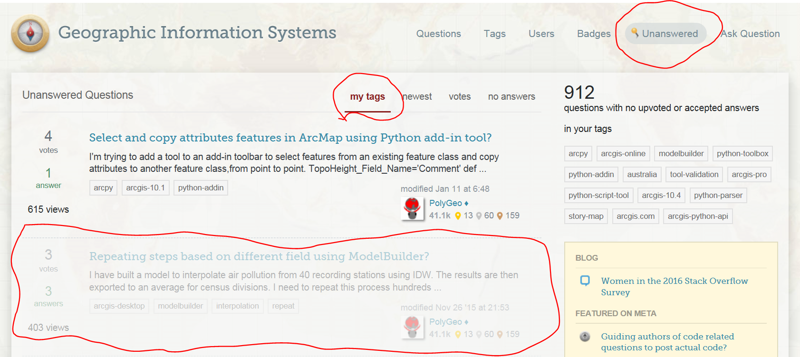The image size is (800, 357).
Task: Select arcgis-pro sidebar tag
Action: click(749, 175)
